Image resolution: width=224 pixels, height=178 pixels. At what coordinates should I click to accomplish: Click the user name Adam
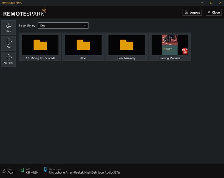tap(11, 173)
